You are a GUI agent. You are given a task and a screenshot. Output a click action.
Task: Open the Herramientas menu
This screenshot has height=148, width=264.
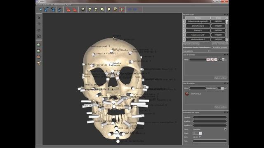(59, 5)
